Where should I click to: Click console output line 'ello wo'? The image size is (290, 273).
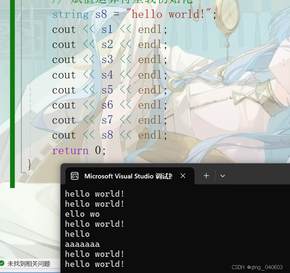[82, 214]
